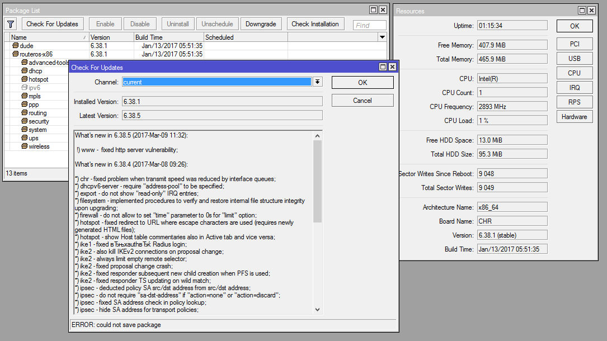
Task: Maximize the Check For Updates dialog
Action: point(383,67)
